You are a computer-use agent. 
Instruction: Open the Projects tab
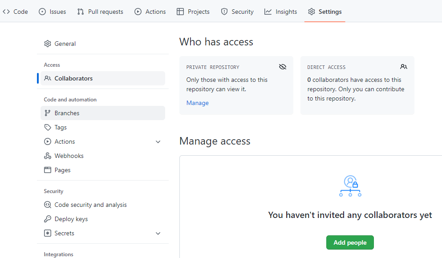193,12
